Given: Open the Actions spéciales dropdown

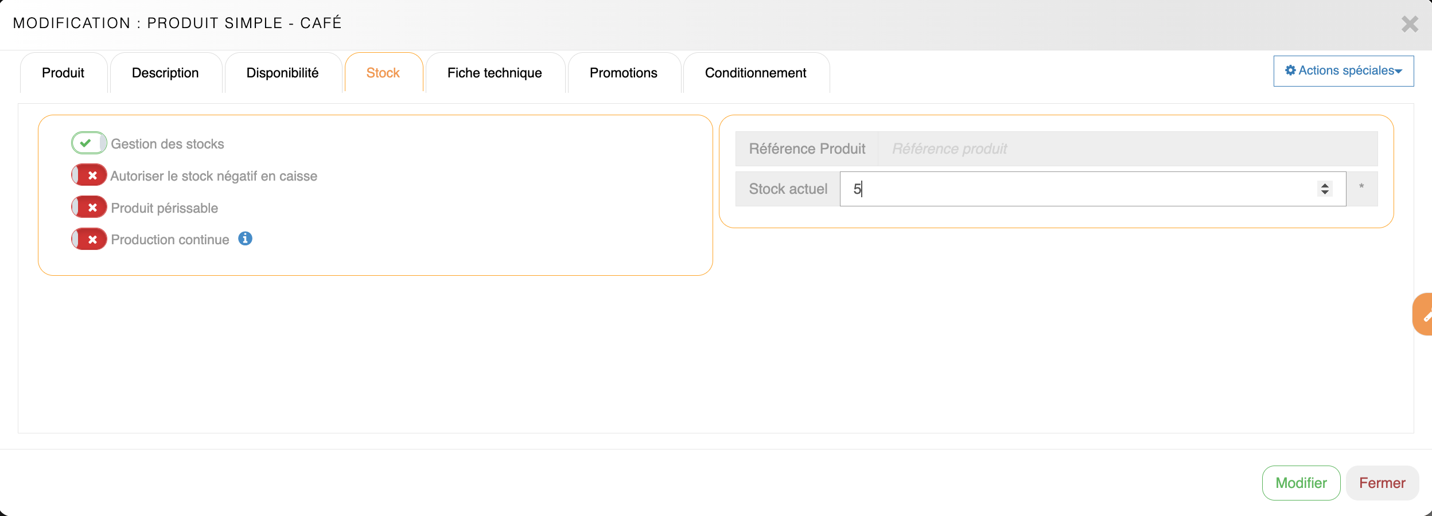Looking at the screenshot, I should (1343, 71).
